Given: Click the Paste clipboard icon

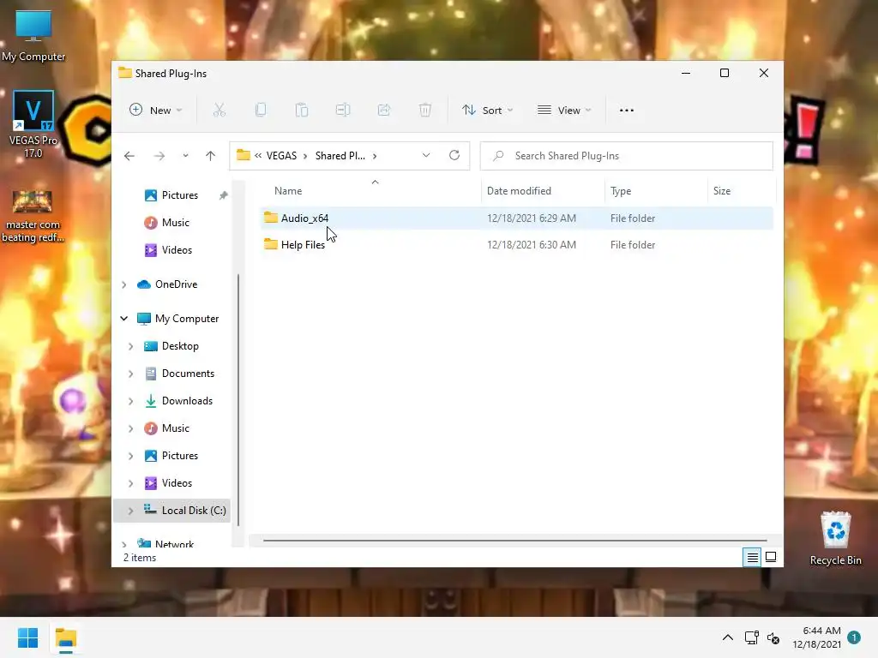Looking at the screenshot, I should (x=302, y=111).
